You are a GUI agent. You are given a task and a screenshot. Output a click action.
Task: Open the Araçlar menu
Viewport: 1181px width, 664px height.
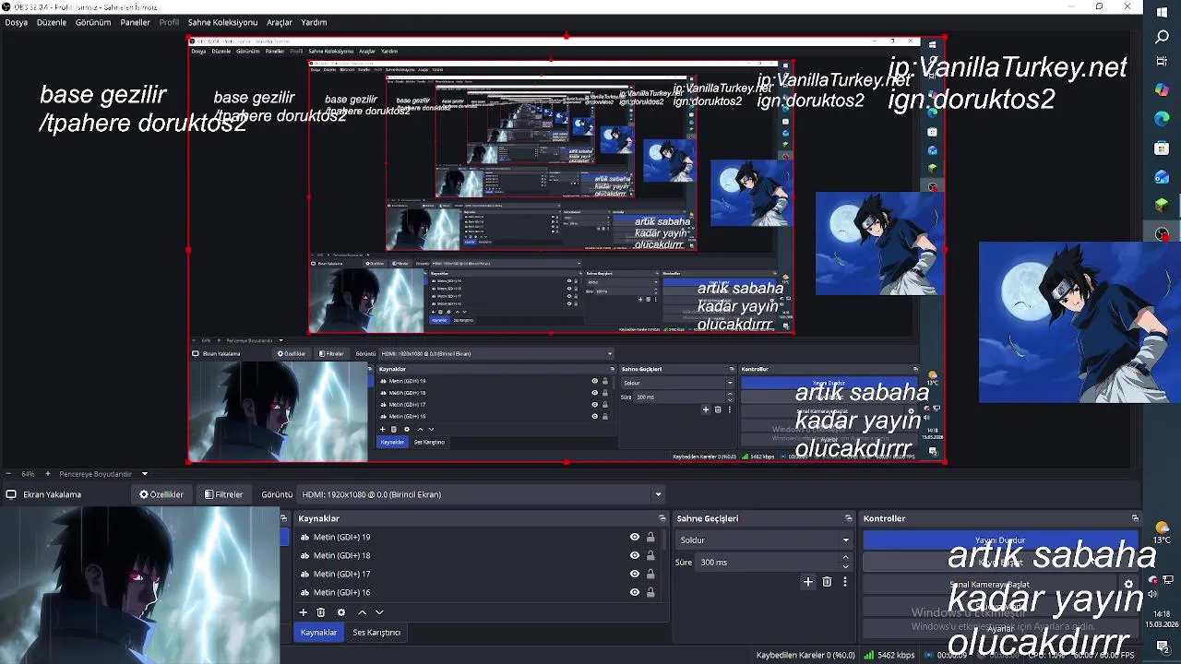[280, 22]
